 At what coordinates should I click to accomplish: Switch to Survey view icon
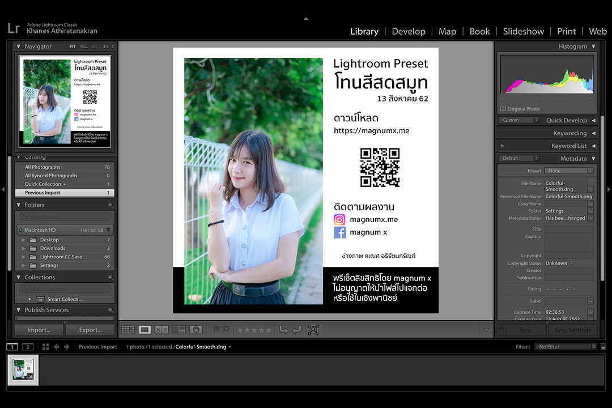178,330
